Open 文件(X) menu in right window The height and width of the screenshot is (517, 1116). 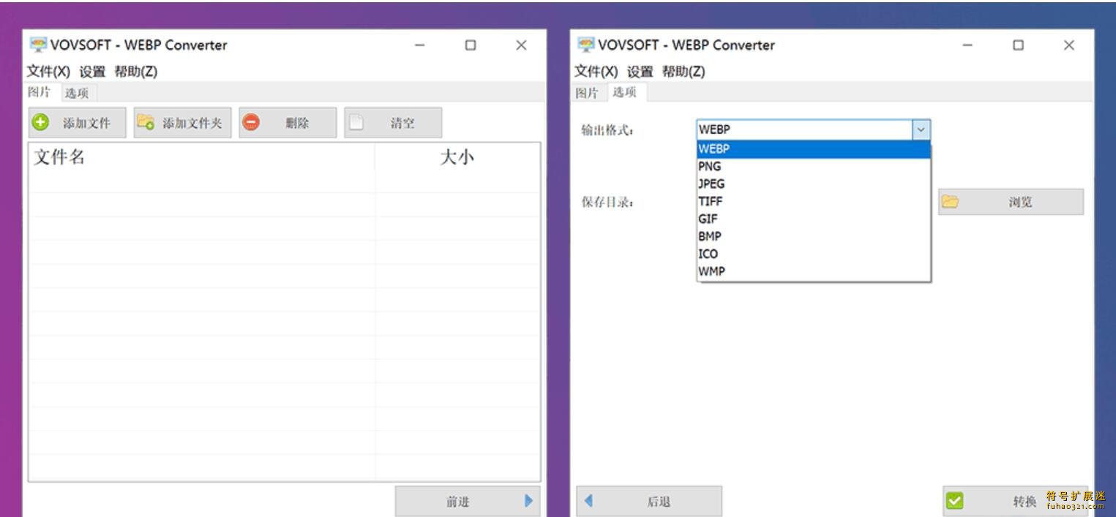pos(596,72)
